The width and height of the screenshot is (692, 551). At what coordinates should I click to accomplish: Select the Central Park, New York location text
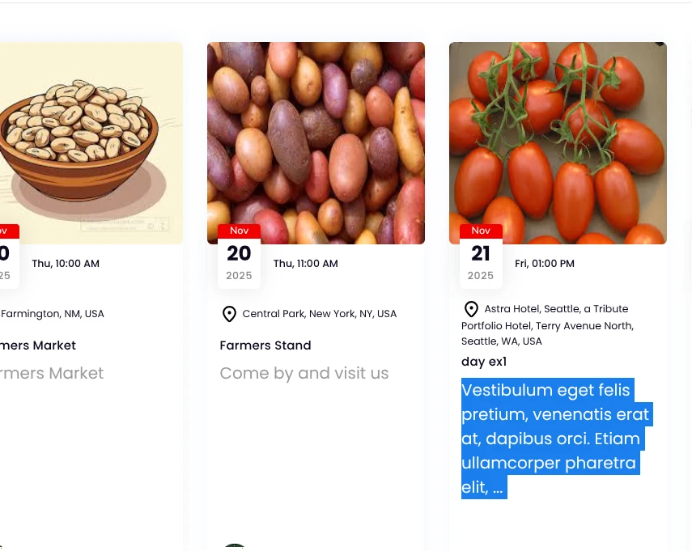click(x=320, y=314)
